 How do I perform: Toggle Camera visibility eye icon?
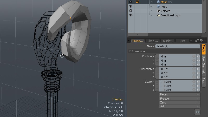coord(131,11)
